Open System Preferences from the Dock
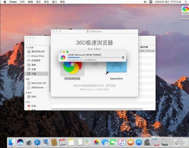Viewport: 189px width, 148px height. click(x=147, y=142)
